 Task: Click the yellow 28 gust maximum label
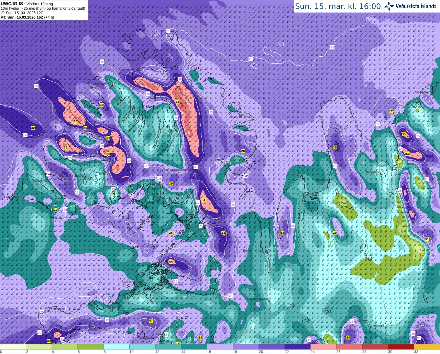click(x=243, y=151)
